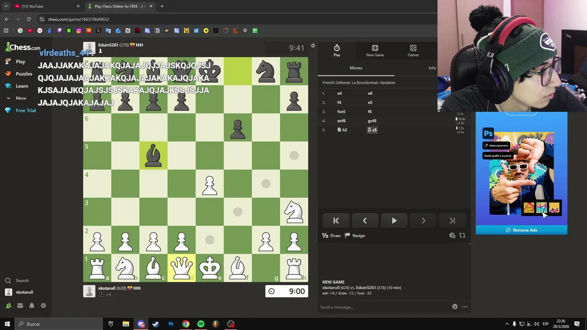The height and width of the screenshot is (330, 587).
Task: Click the add-time icon beside flip board
Action: (452, 236)
